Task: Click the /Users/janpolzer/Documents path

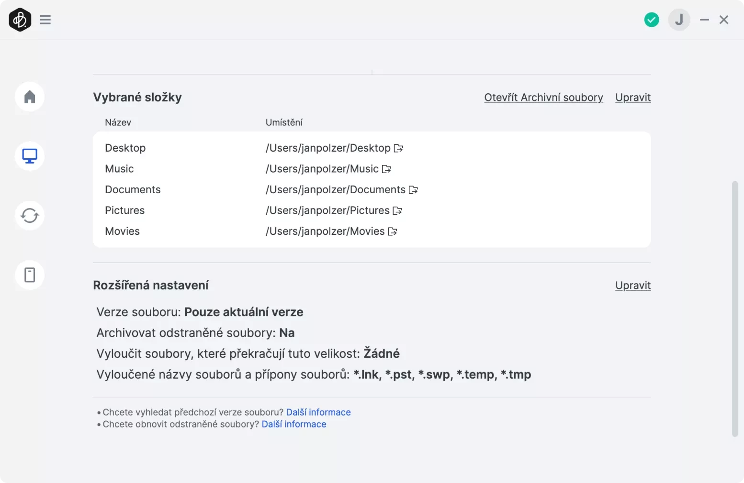Action: 336,189
